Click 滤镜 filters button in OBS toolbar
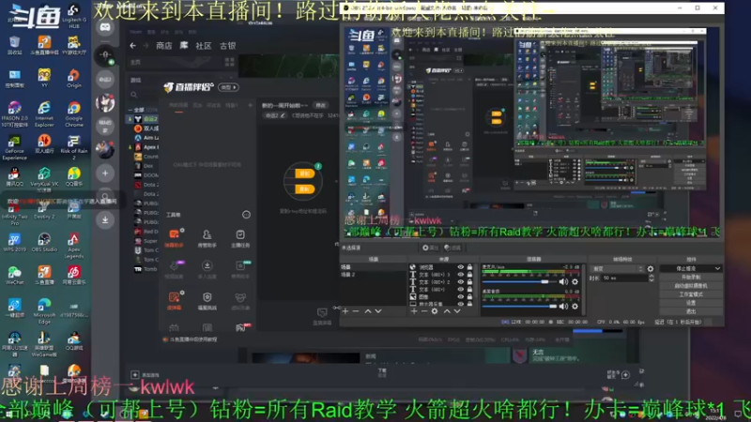 [x=452, y=248]
